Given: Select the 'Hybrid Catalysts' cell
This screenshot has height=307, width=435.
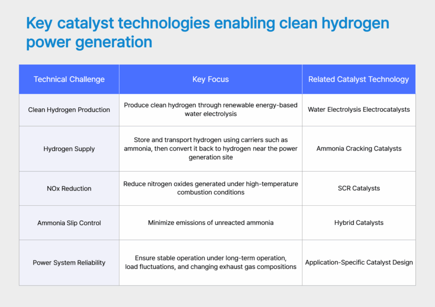Looking at the screenshot, I should pos(359,223).
